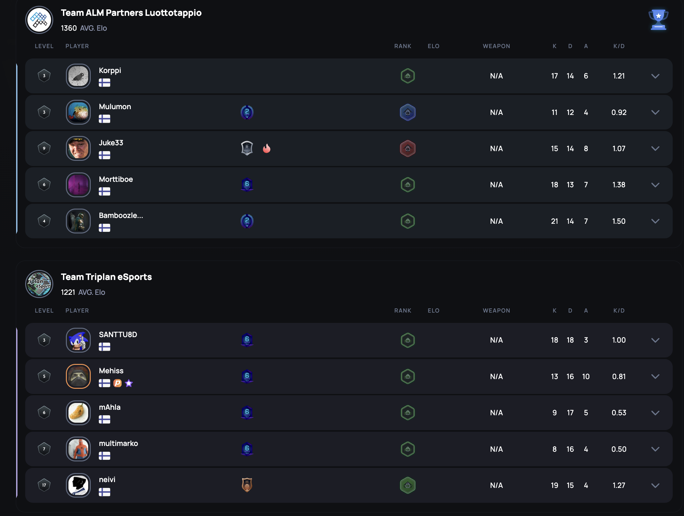Image resolution: width=684 pixels, height=516 pixels.
Task: Click Korppi's green skill rank badge
Action: (408, 76)
